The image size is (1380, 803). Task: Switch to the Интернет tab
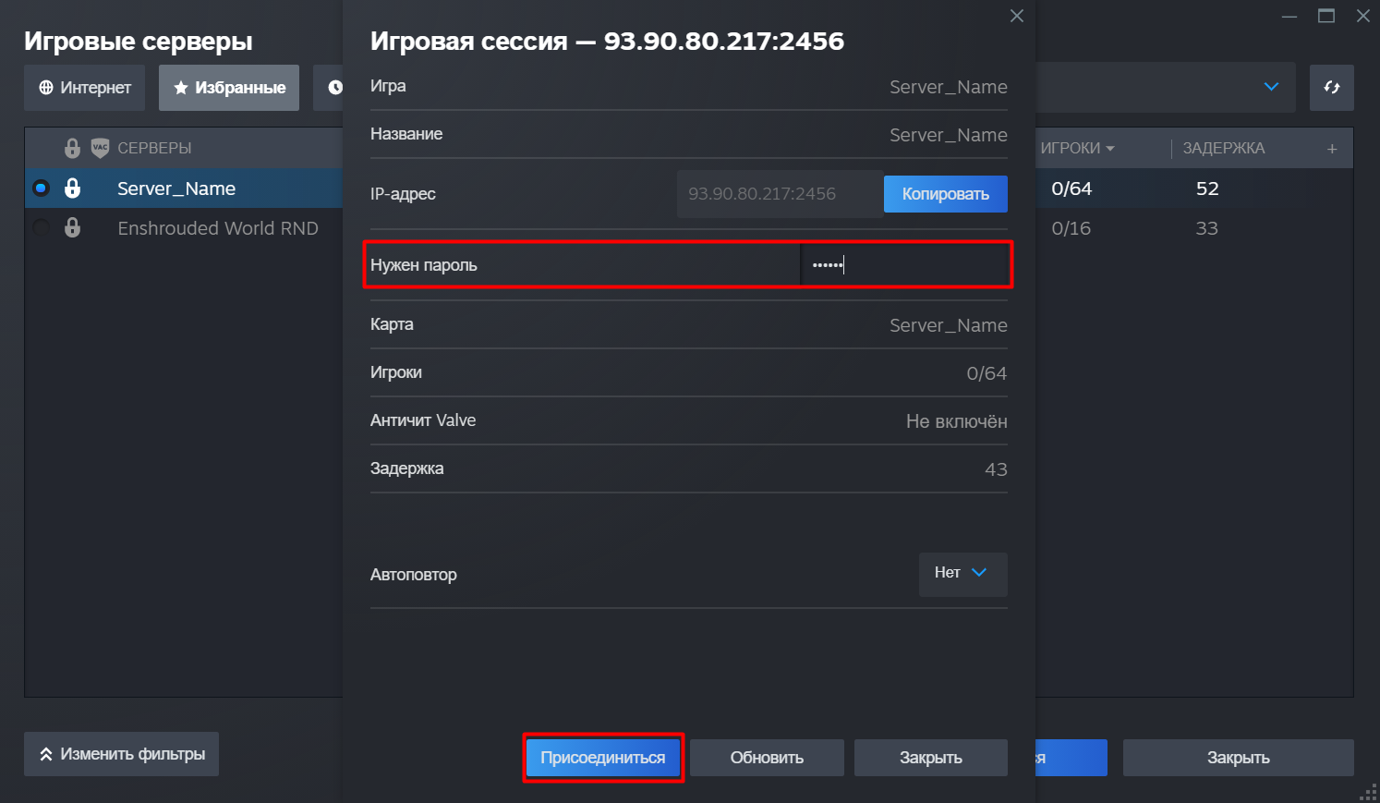coord(84,88)
